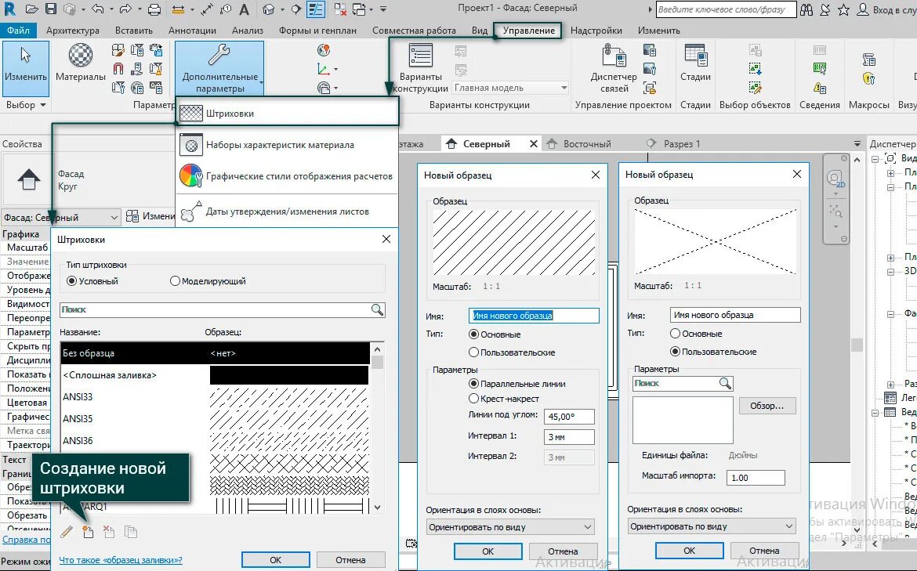Select Пользовательские type in right Новый образец dialog

[676, 352]
